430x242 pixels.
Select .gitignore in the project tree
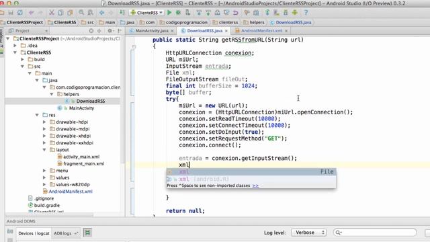[44, 198]
